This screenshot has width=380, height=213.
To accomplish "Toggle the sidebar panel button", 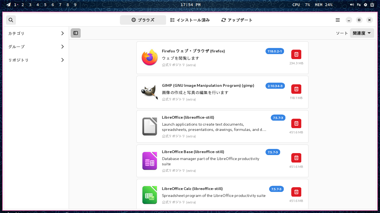I will point(76,33).
